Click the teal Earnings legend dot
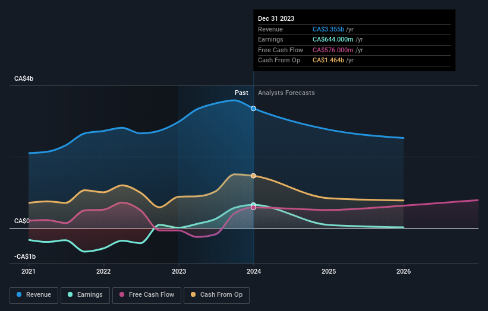 pos(70,294)
